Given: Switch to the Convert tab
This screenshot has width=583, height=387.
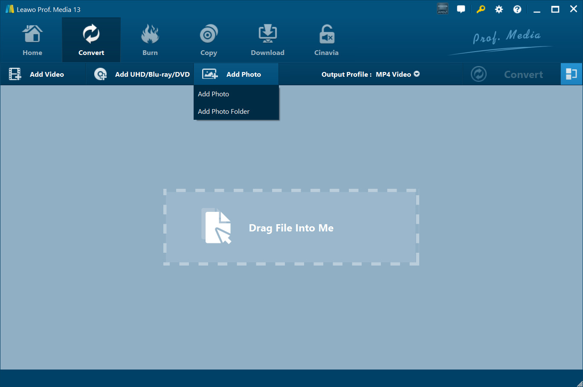Looking at the screenshot, I should tap(91, 40).
